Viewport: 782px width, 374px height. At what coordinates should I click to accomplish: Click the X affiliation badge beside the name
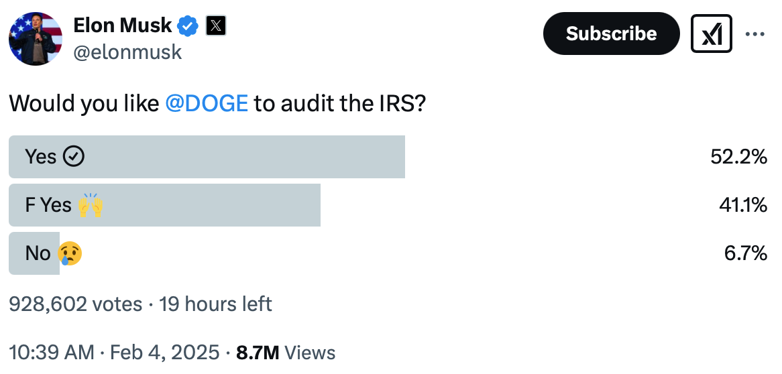215,26
